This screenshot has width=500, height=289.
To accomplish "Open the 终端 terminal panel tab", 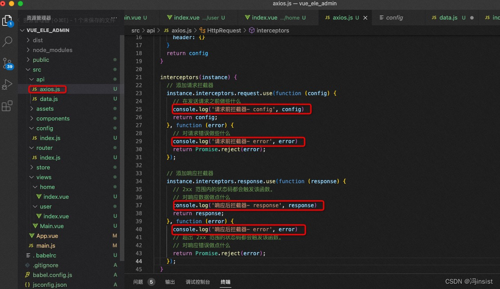I will point(226,281).
